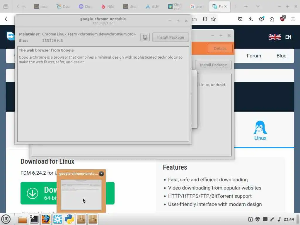300x225 pixels.
Task: Open the Firefox downloads panel
Action: [x=251, y=19]
